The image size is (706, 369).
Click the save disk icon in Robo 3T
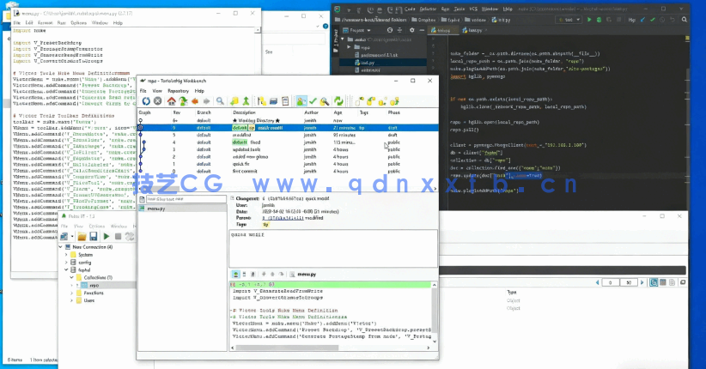click(93, 236)
